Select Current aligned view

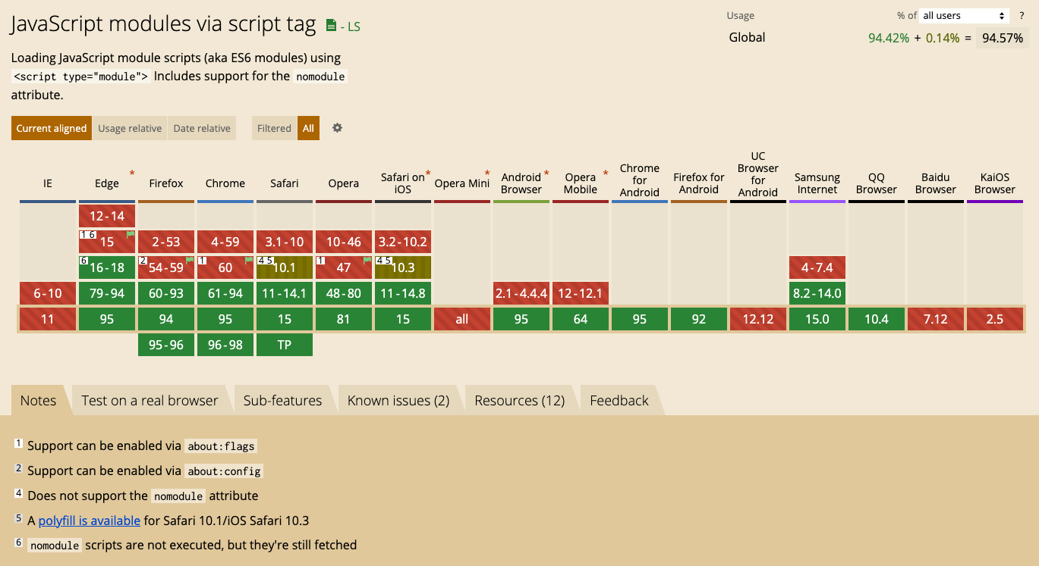[52, 128]
